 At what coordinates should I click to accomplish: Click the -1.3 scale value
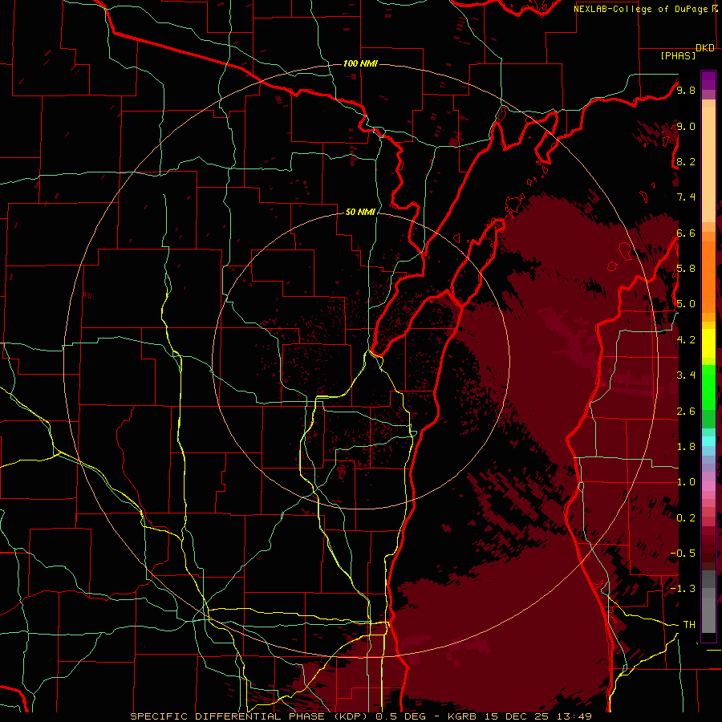[683, 589]
